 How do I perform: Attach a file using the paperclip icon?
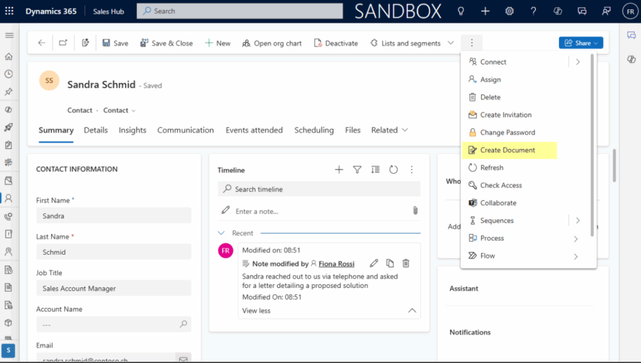tap(414, 211)
